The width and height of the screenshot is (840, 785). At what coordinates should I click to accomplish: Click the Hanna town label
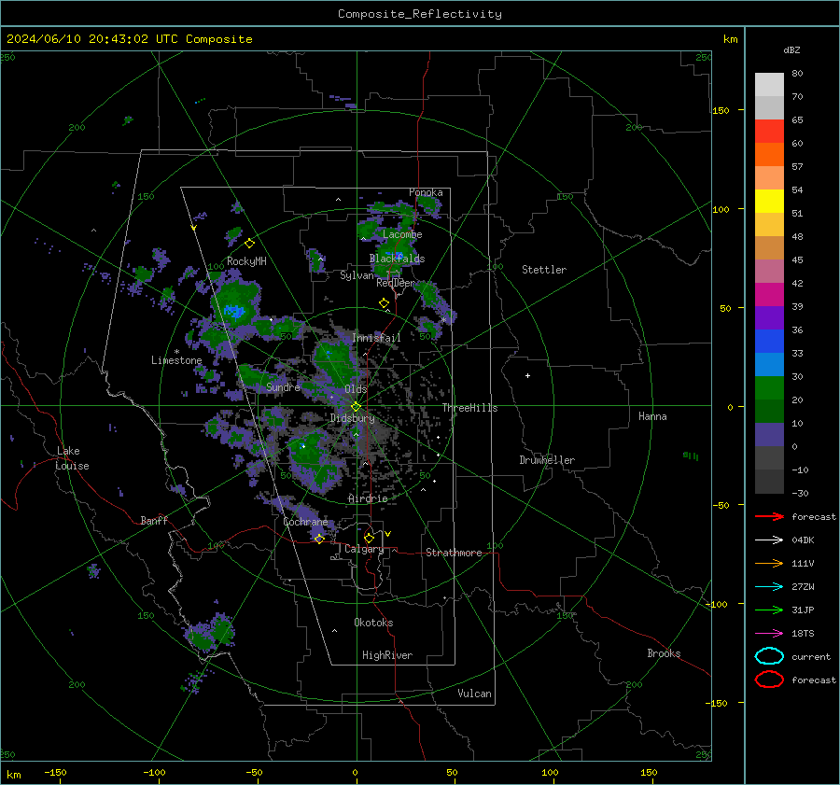point(652,416)
